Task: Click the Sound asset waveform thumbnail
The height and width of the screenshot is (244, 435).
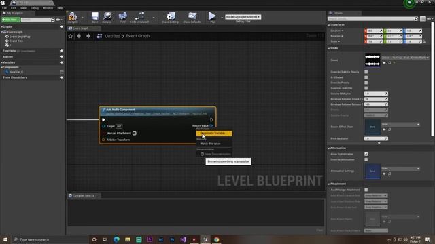Action: (x=372, y=60)
